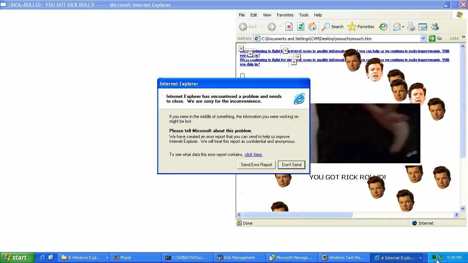Click the vertical scrollbar down arrow

pyautogui.click(x=463, y=209)
